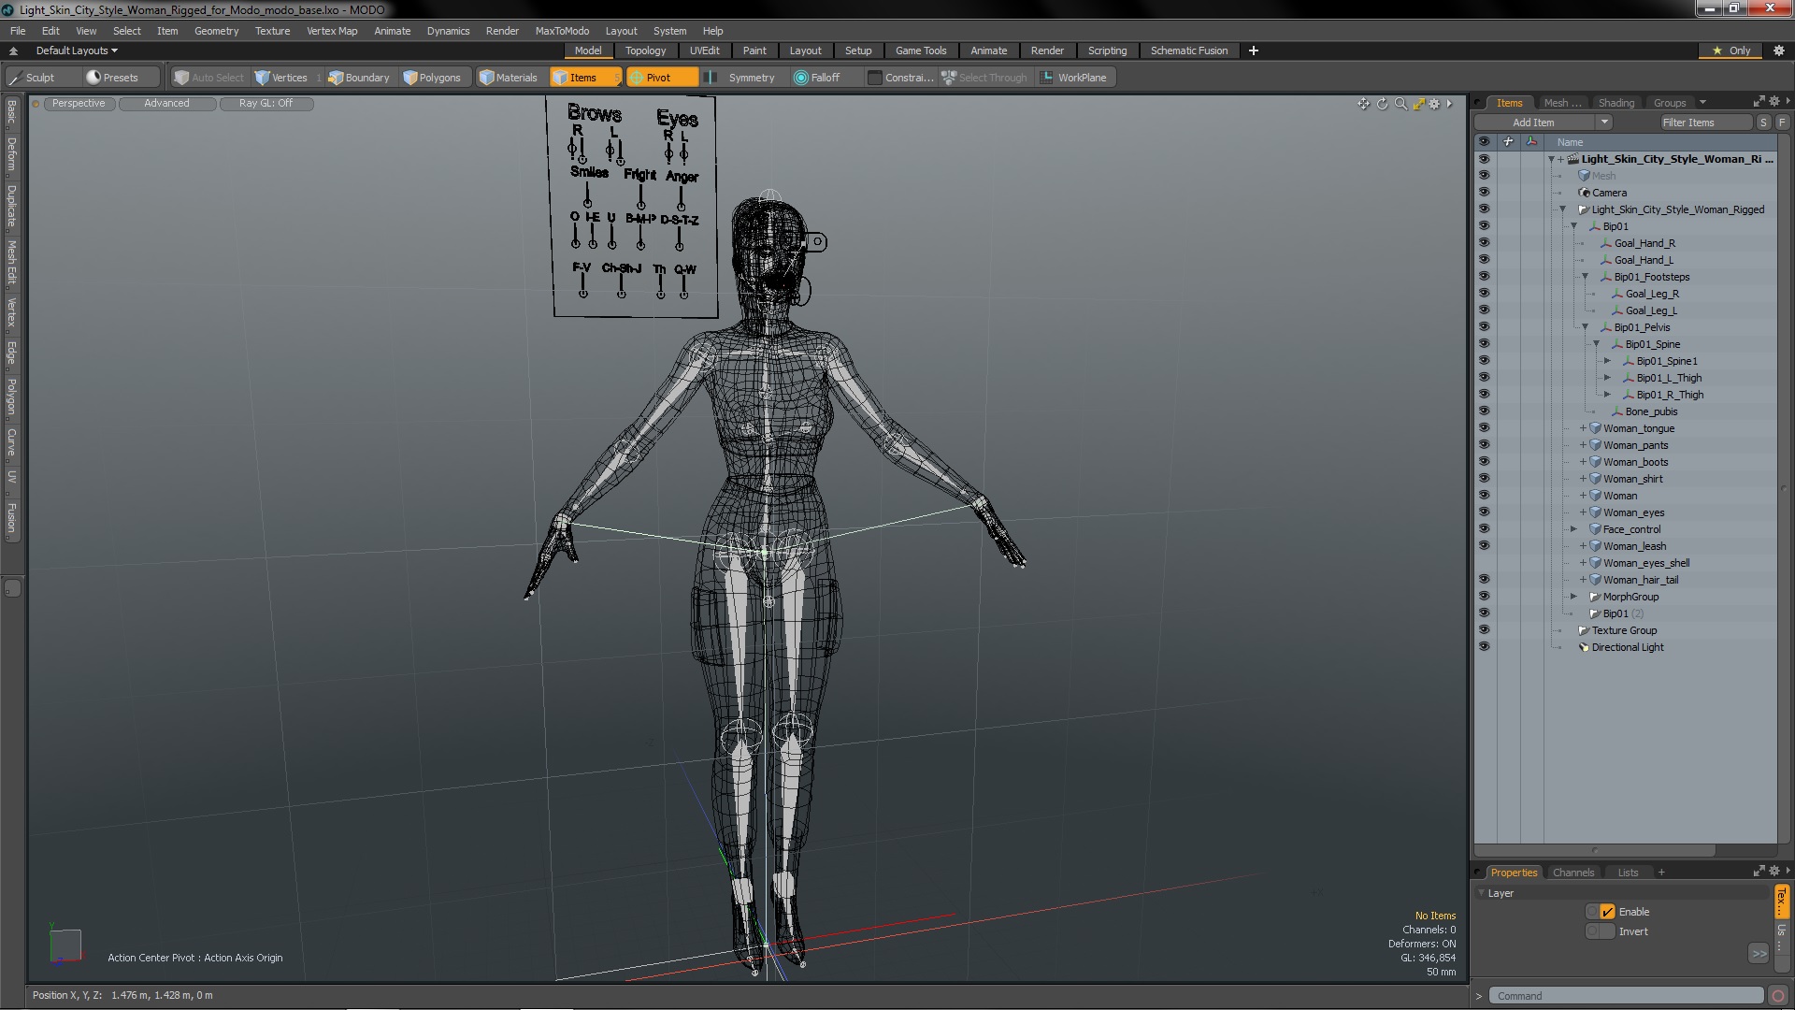Open the Materials selection mode

tap(509, 78)
